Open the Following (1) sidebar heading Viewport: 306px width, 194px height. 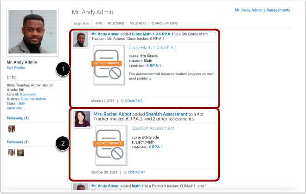(x=18, y=118)
